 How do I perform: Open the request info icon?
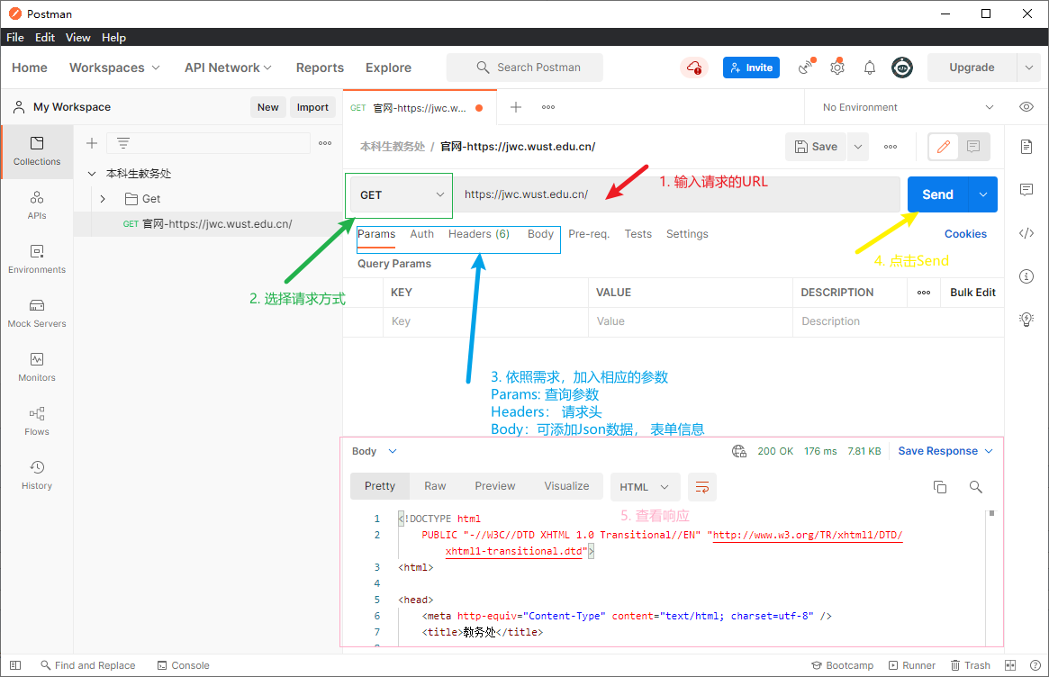point(1026,276)
